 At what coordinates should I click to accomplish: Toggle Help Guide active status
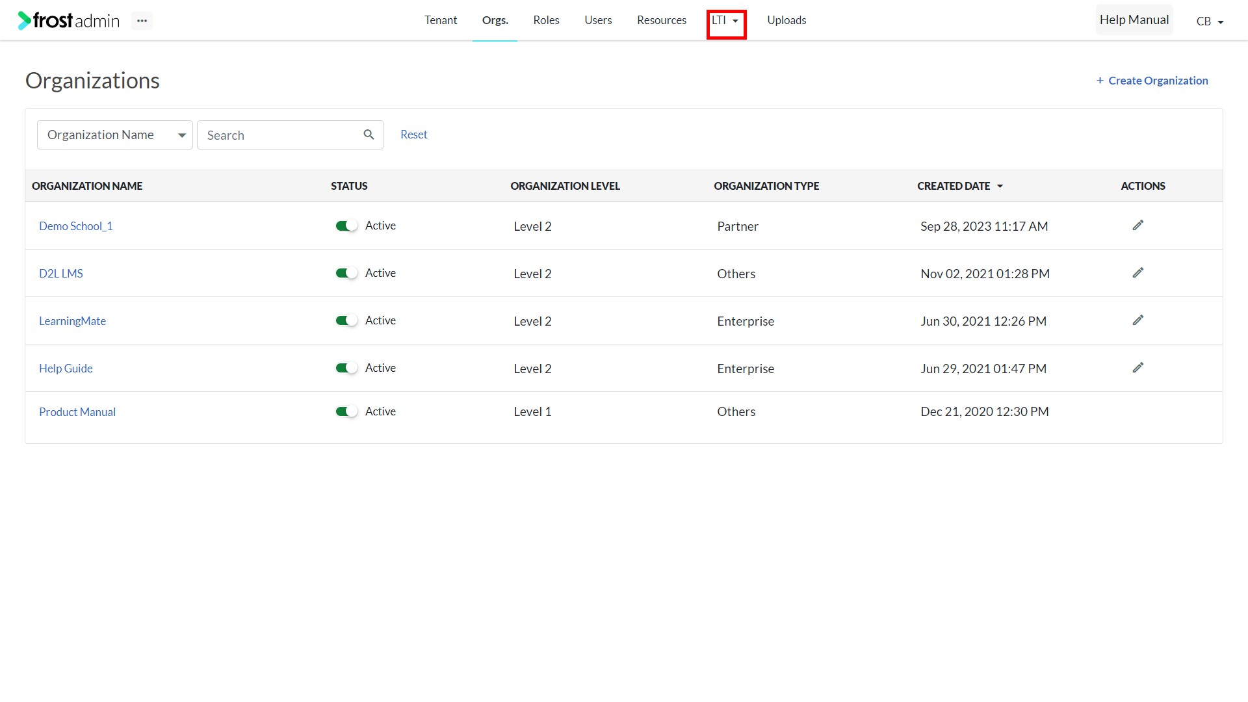[x=346, y=368]
